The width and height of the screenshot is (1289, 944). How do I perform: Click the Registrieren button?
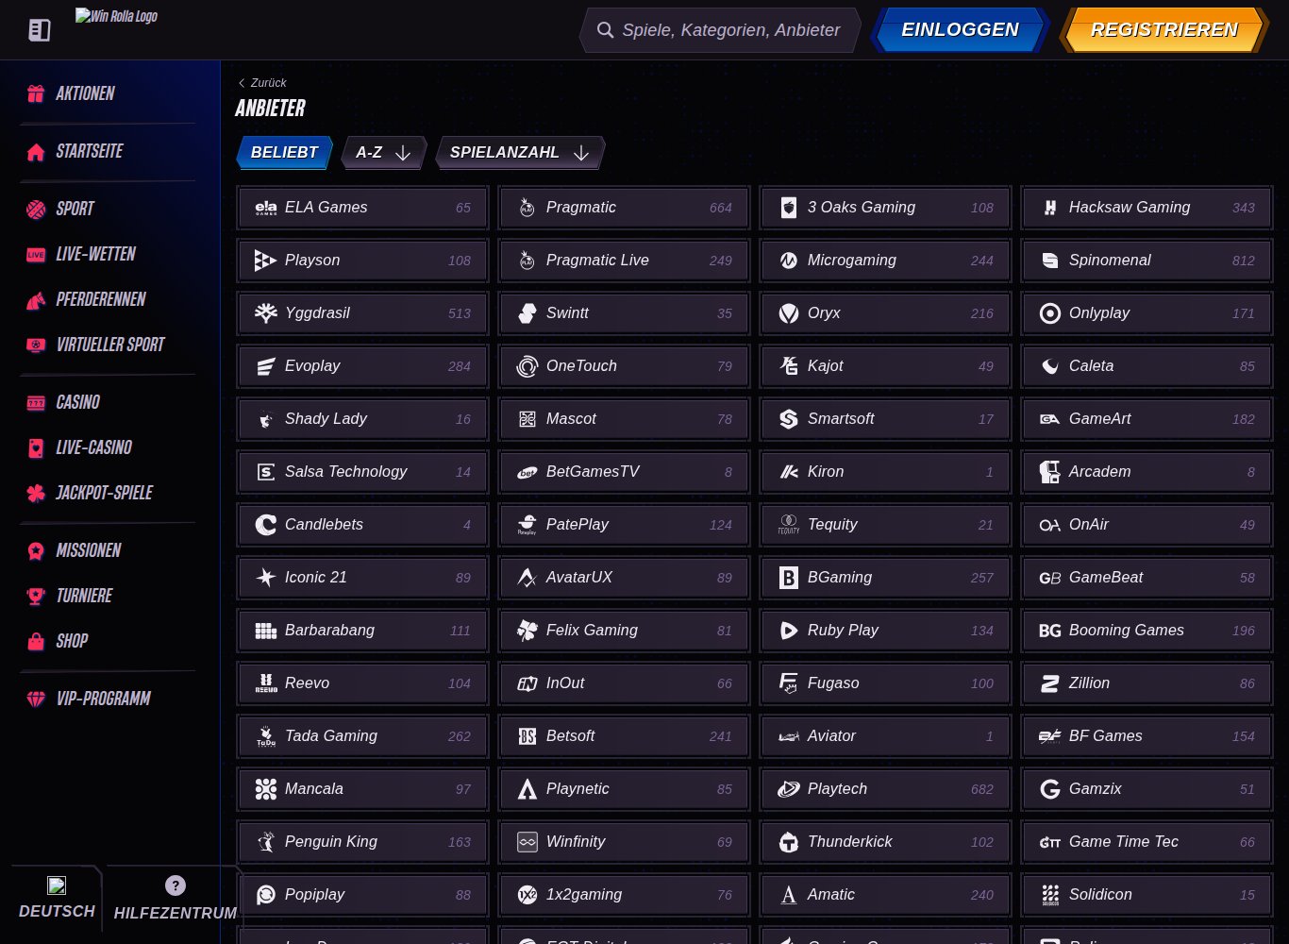tap(1164, 30)
